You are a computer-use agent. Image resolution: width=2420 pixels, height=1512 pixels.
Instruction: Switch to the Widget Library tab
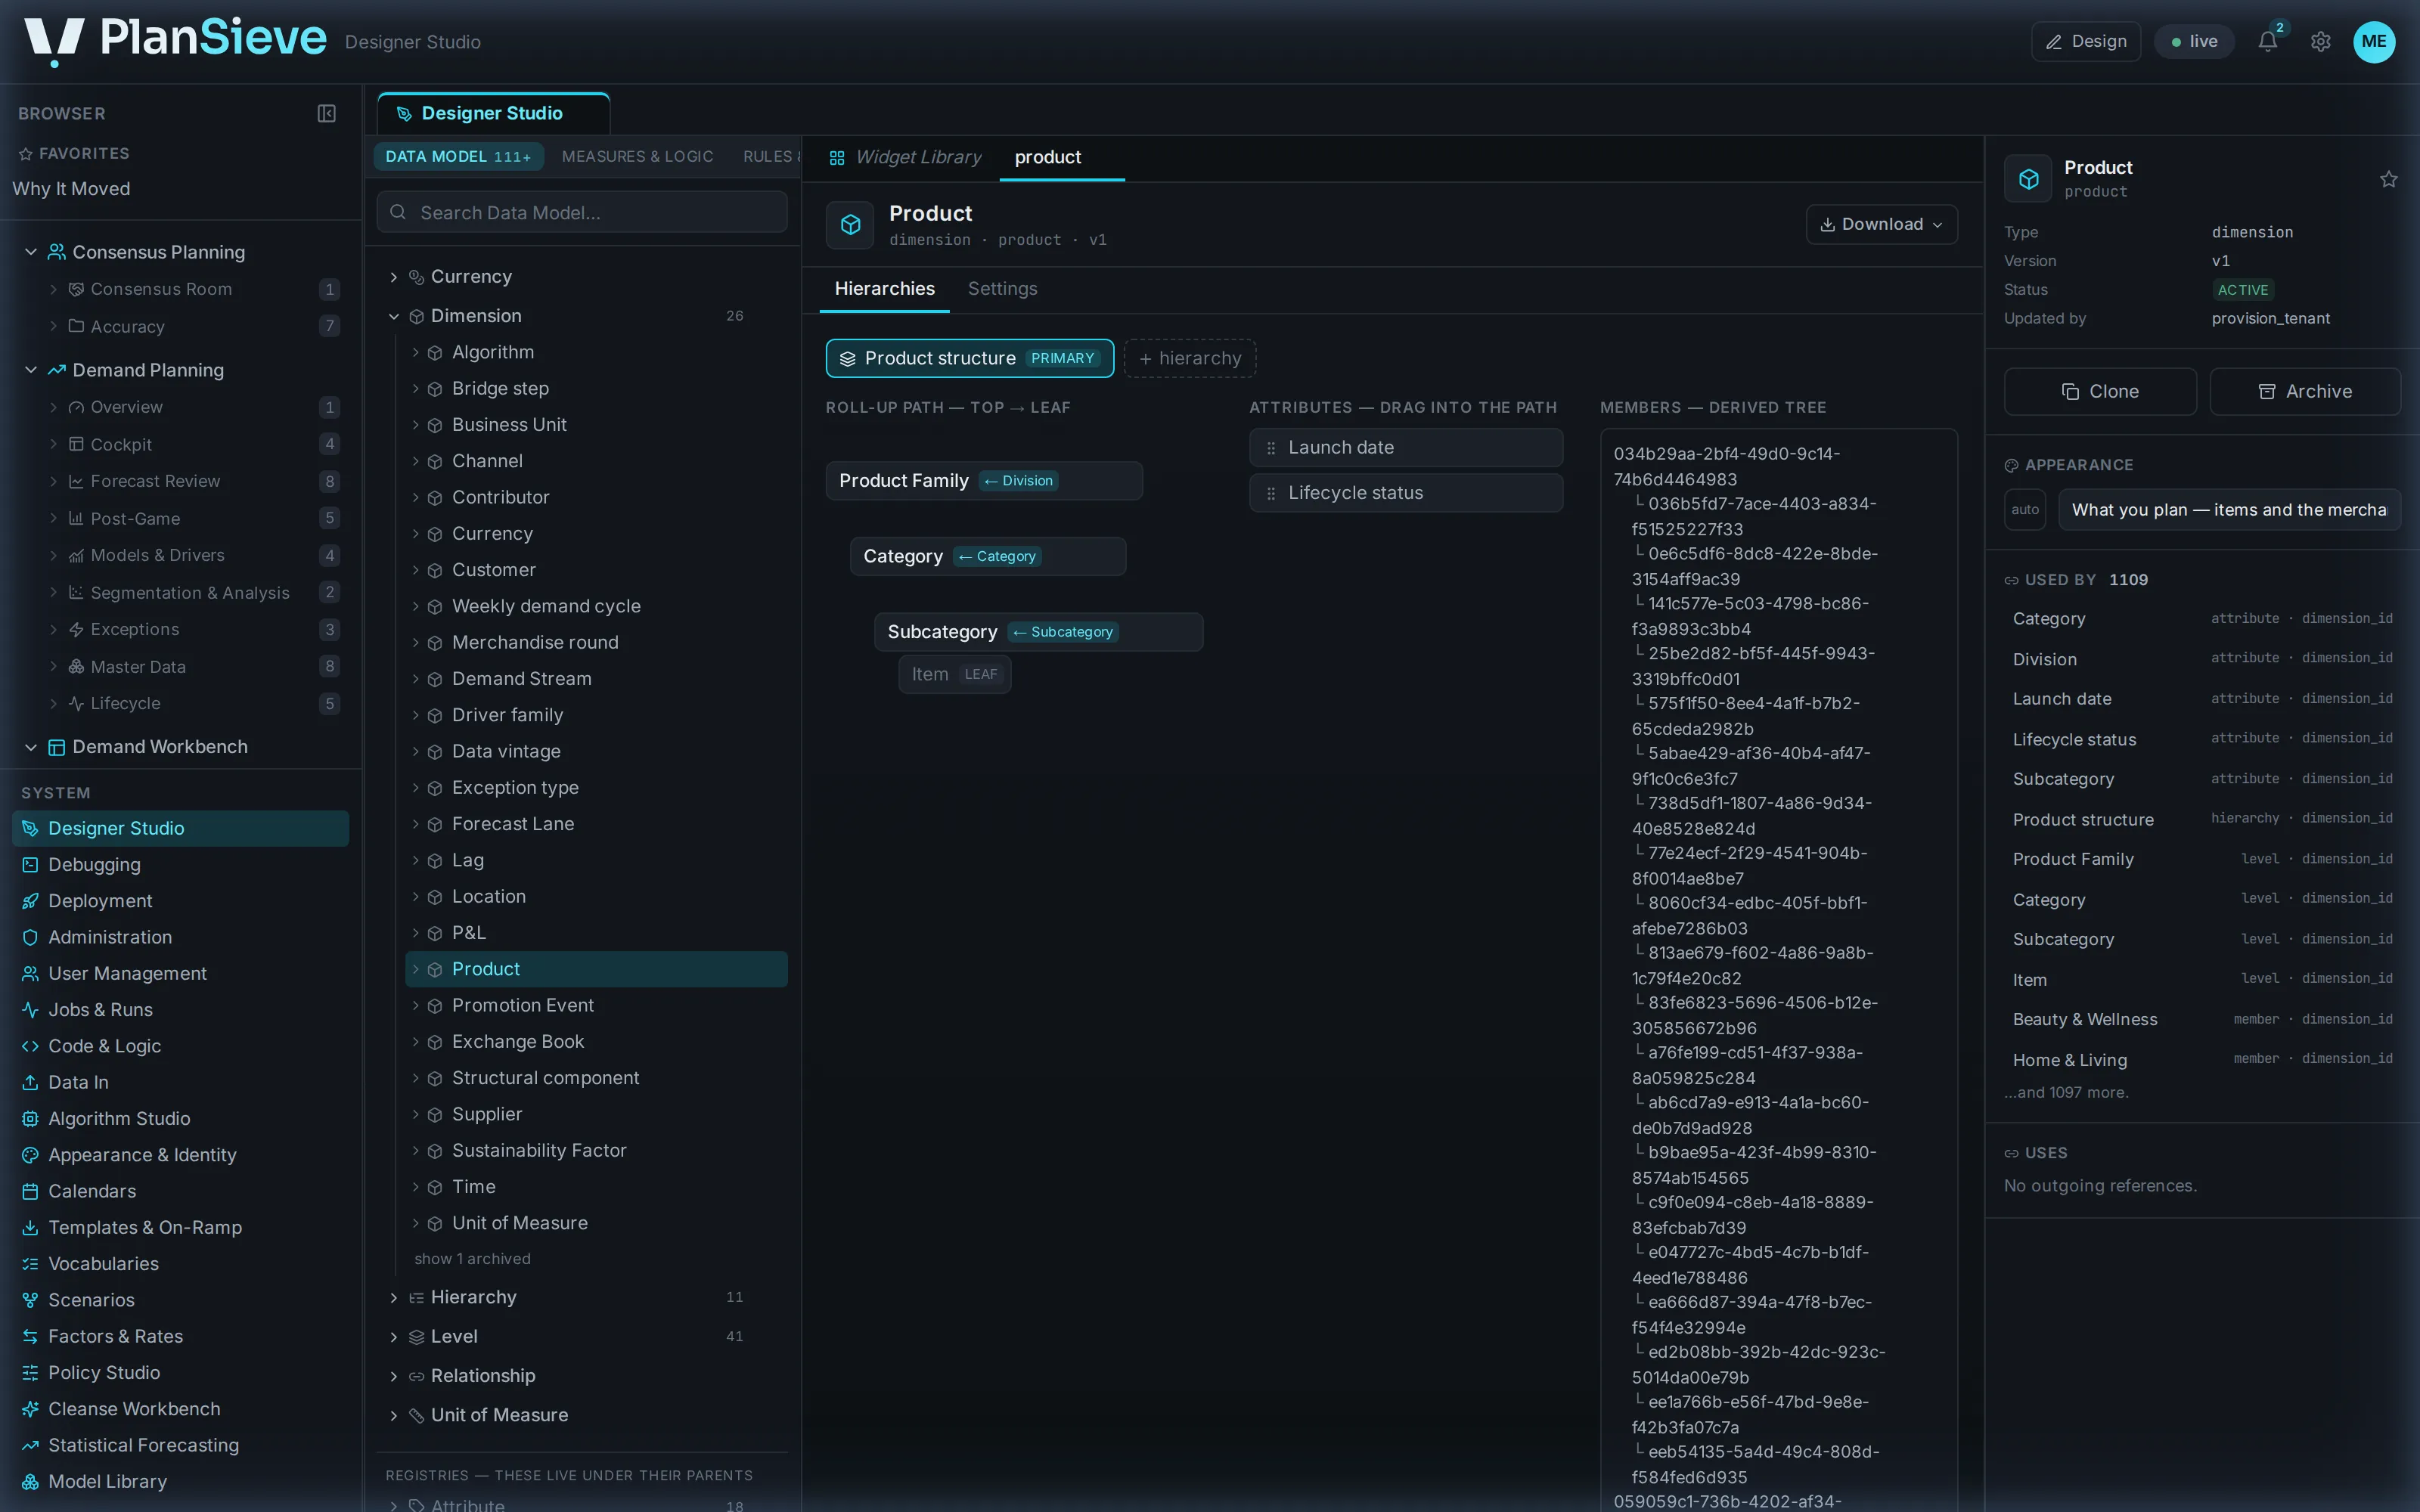pyautogui.click(x=905, y=157)
